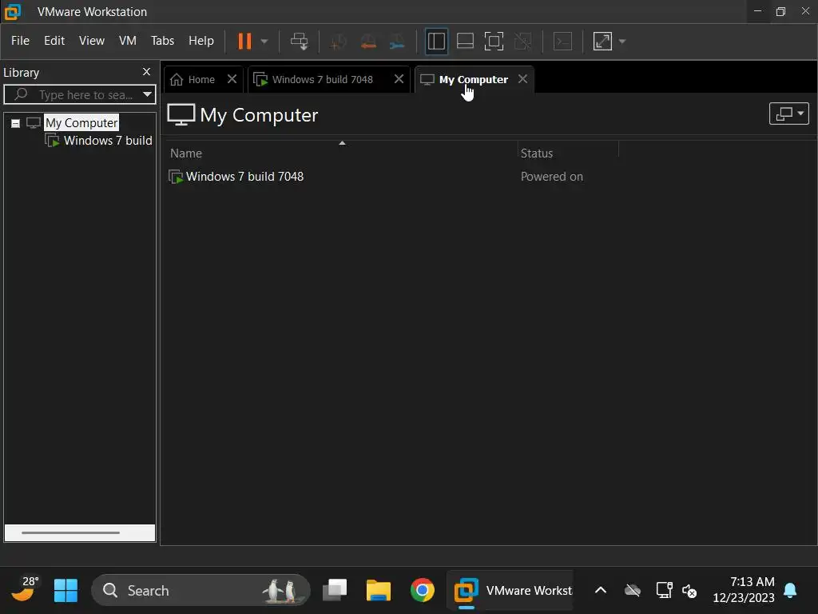
Task: Click the home icon on Home tab
Action: (x=177, y=79)
